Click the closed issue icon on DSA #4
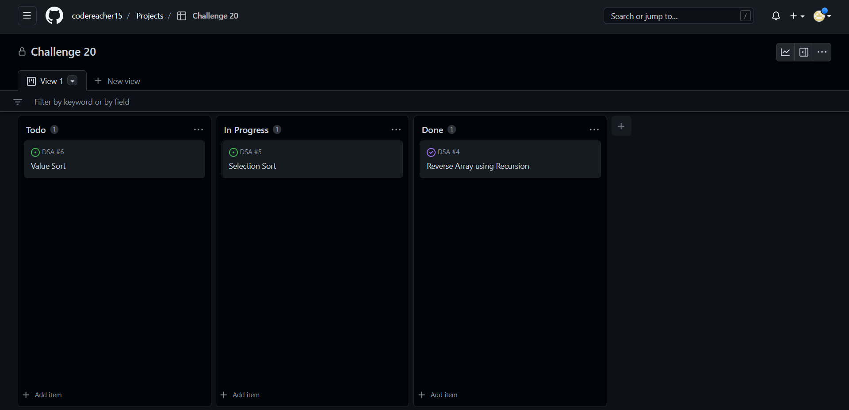 pyautogui.click(x=431, y=152)
